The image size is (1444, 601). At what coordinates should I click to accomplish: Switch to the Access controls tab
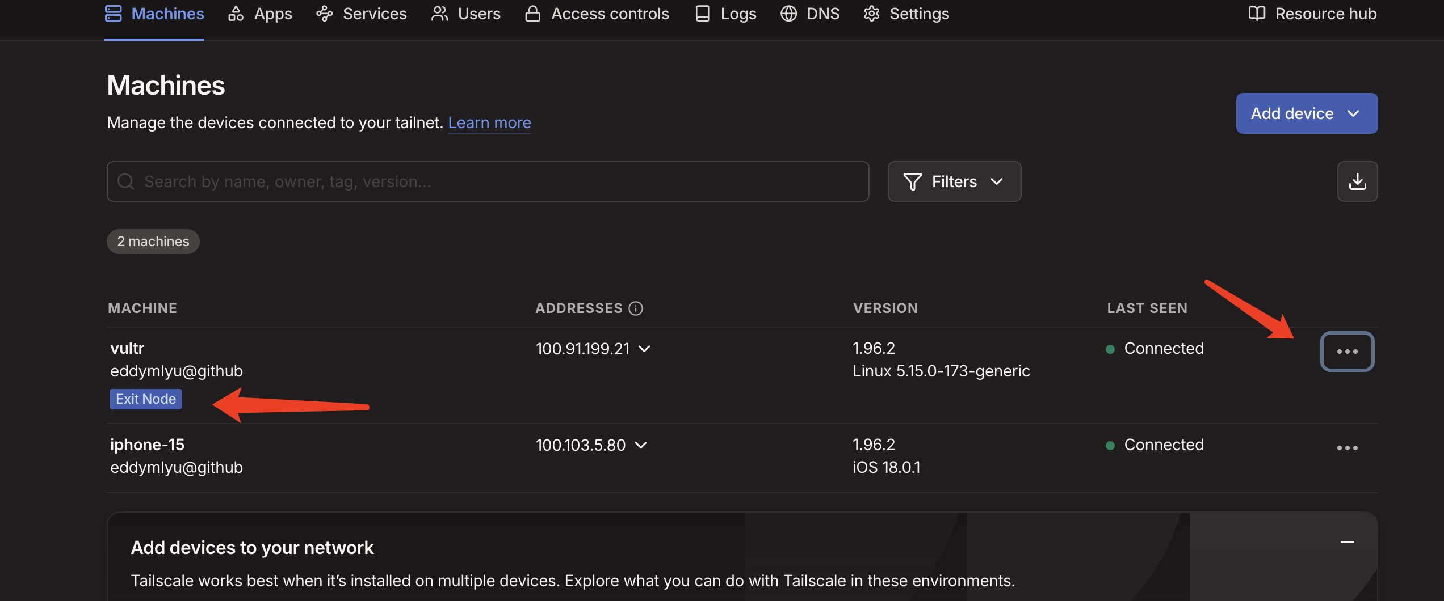click(x=597, y=14)
